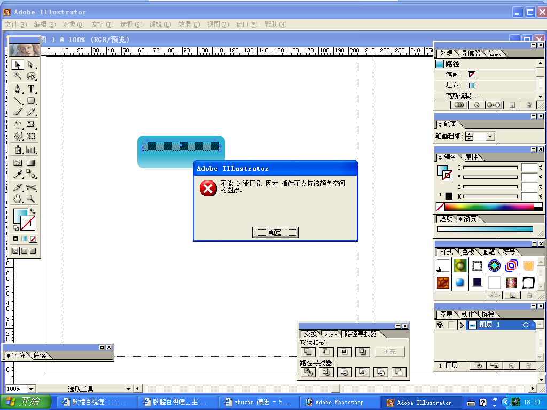
Task: Cycle the 颜色 panel display options
Action: pyautogui.click(x=440, y=157)
